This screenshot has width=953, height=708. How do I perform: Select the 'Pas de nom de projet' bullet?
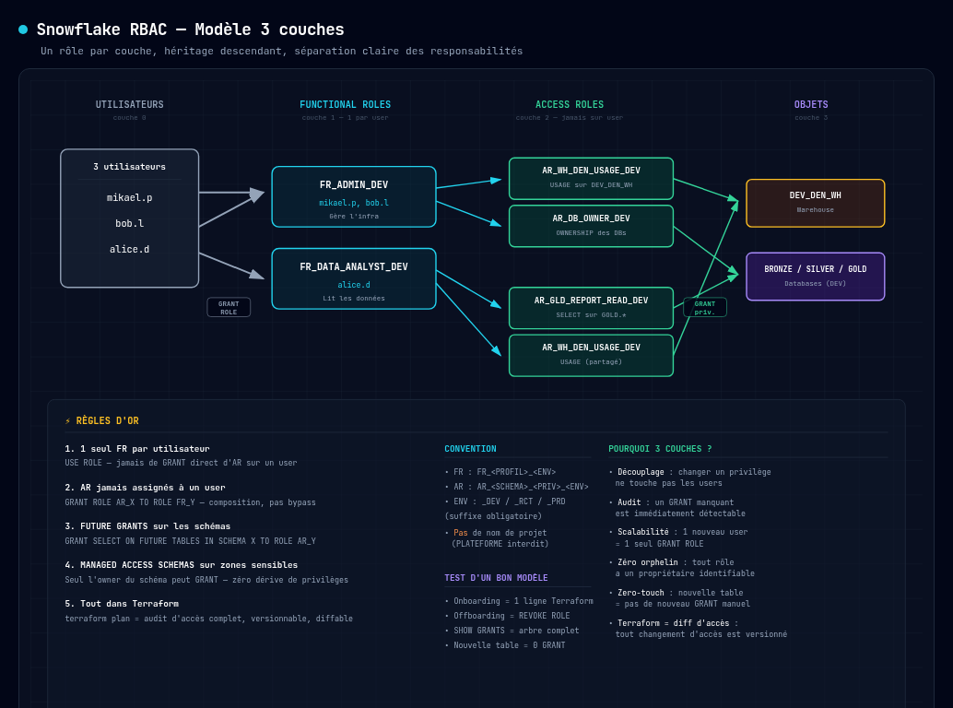[497, 538]
